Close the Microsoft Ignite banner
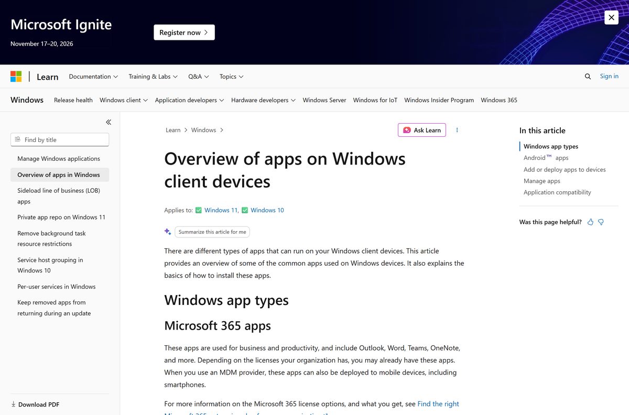This screenshot has width=629, height=415. 611,17
